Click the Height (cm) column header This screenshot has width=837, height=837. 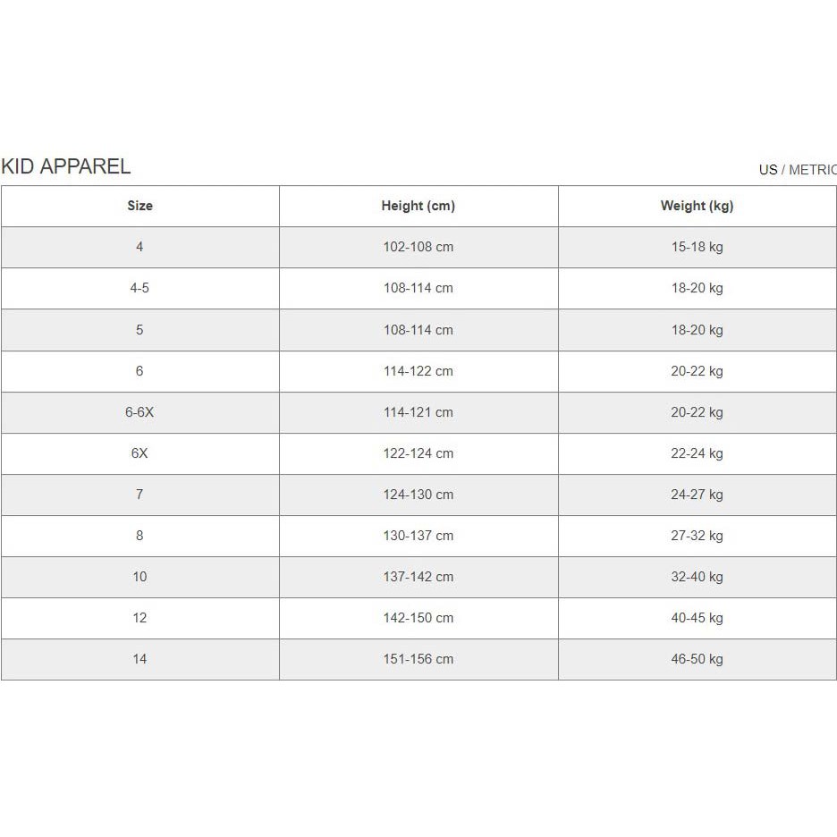pyautogui.click(x=418, y=206)
